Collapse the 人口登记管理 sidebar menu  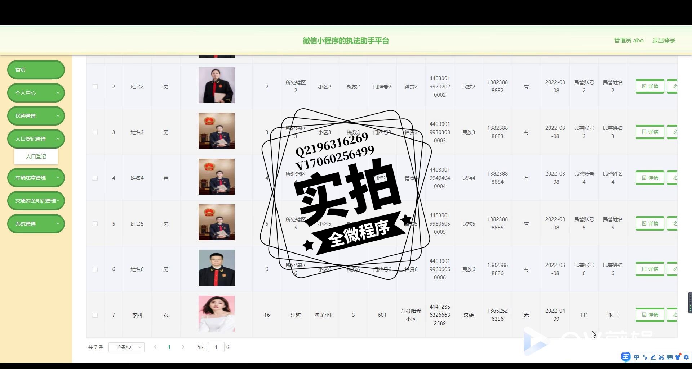(36, 139)
